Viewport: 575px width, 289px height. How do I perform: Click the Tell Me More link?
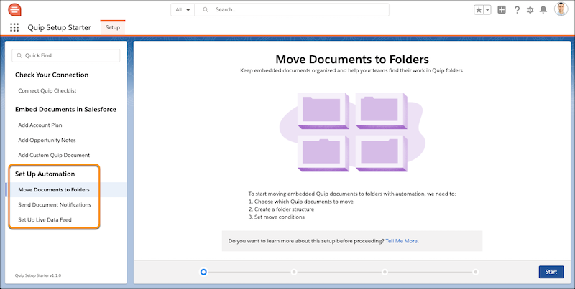tap(402, 241)
